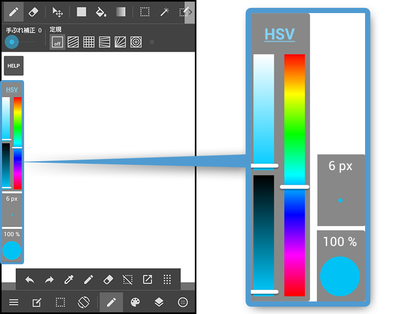This screenshot has height=314, width=419.
Task: Expand the top toolbar with right chevron
Action: [x=190, y=12]
